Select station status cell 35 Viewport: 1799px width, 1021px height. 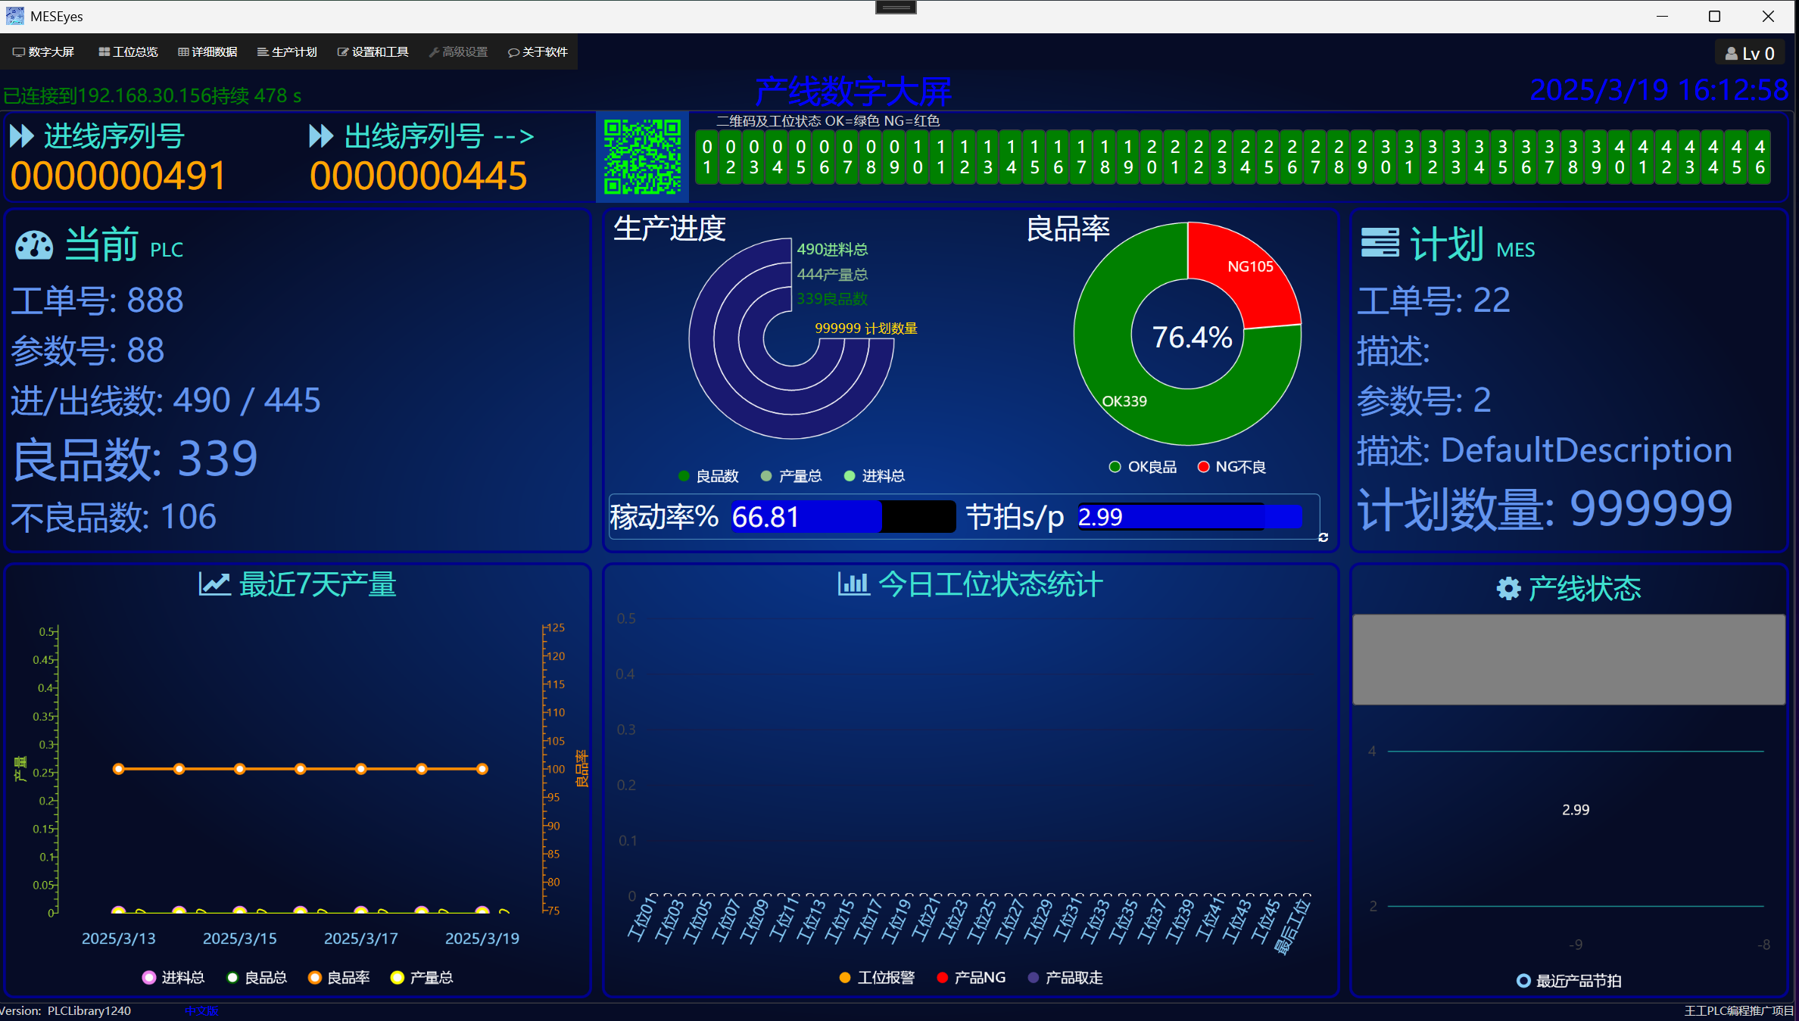pyautogui.click(x=1503, y=157)
